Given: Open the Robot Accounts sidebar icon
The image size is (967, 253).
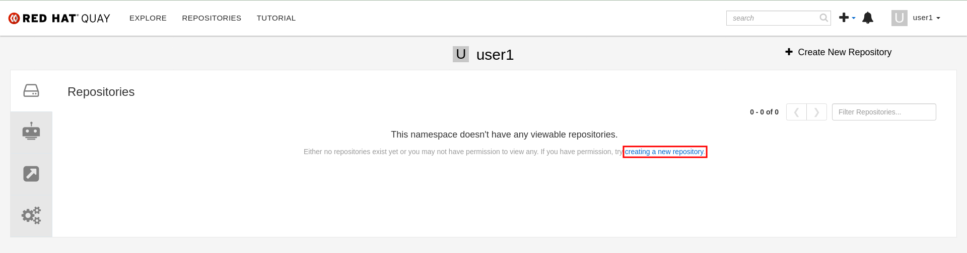Looking at the screenshot, I should click(x=31, y=131).
